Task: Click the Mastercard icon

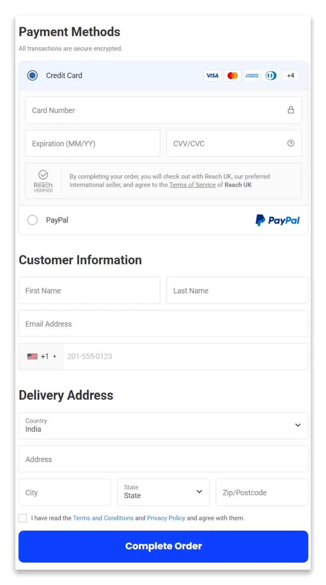Action: point(232,75)
